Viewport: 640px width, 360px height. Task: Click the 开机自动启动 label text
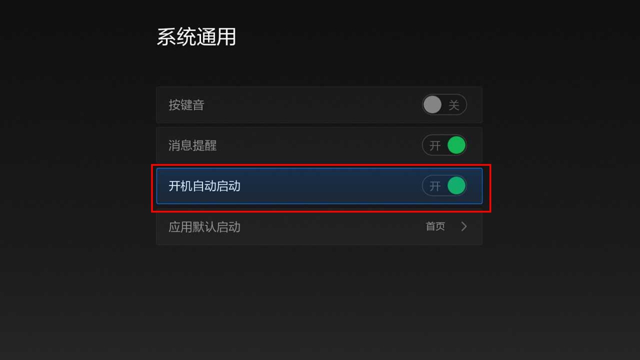(204, 187)
